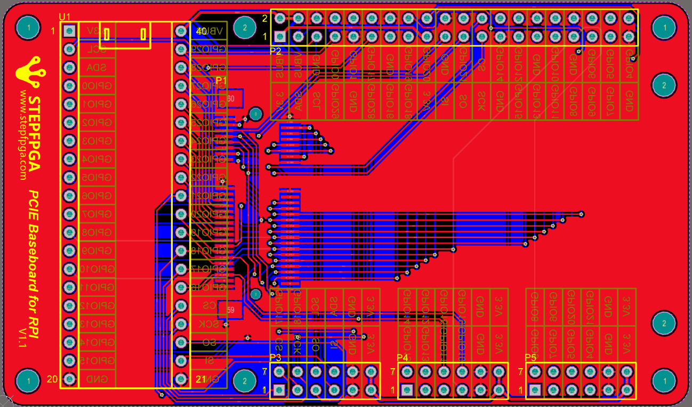The height and width of the screenshot is (407, 692).
Task: Select the V1.1 version text
Action: (x=22, y=338)
